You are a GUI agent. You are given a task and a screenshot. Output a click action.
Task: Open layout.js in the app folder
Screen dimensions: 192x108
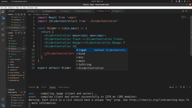pos(13,43)
